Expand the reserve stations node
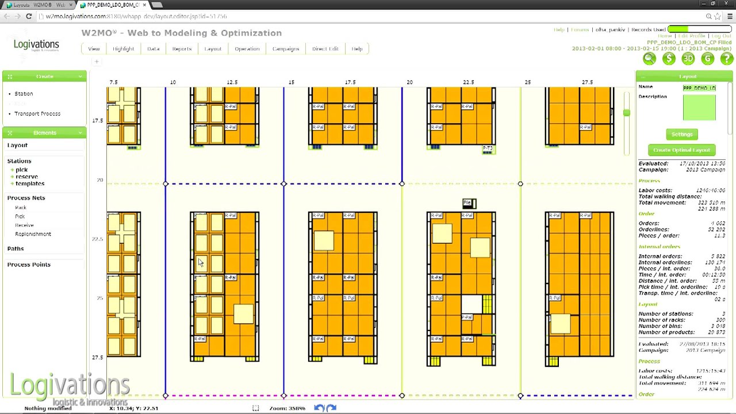The width and height of the screenshot is (736, 414). tap(11, 177)
